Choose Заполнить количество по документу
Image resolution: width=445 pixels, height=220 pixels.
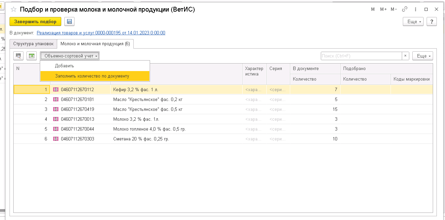[92, 76]
